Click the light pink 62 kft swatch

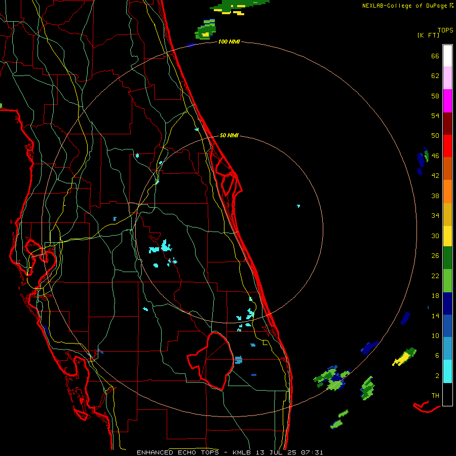447,78
